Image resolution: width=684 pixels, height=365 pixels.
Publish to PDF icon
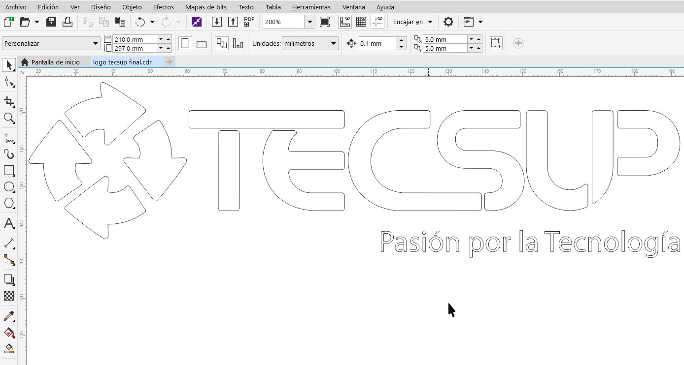(249, 22)
